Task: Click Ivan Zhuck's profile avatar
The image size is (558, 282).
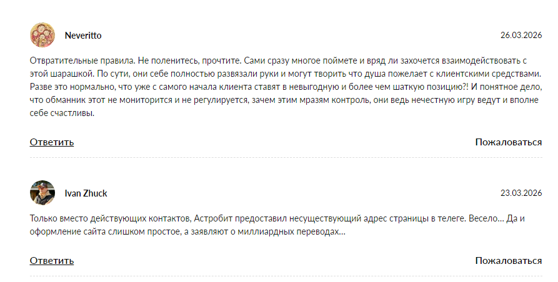Action: click(42, 193)
